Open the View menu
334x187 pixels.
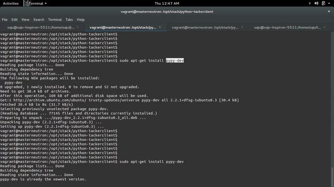(26, 20)
